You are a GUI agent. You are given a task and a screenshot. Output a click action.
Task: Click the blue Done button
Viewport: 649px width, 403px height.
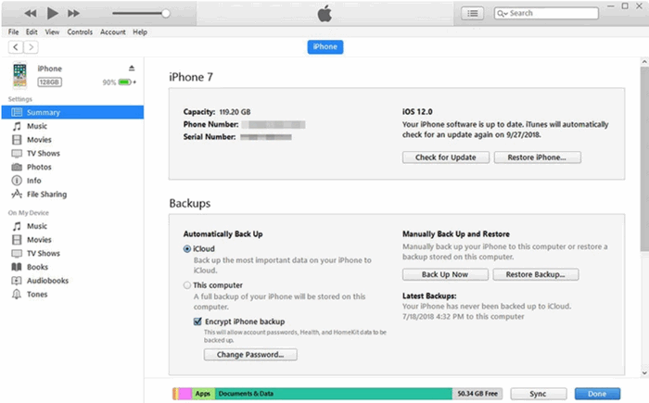(597, 394)
